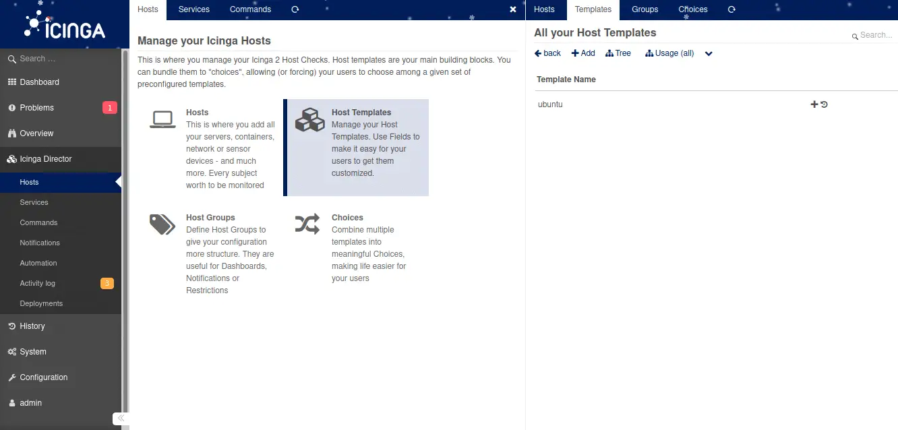
Task: Open the Services tab
Action: (193, 9)
